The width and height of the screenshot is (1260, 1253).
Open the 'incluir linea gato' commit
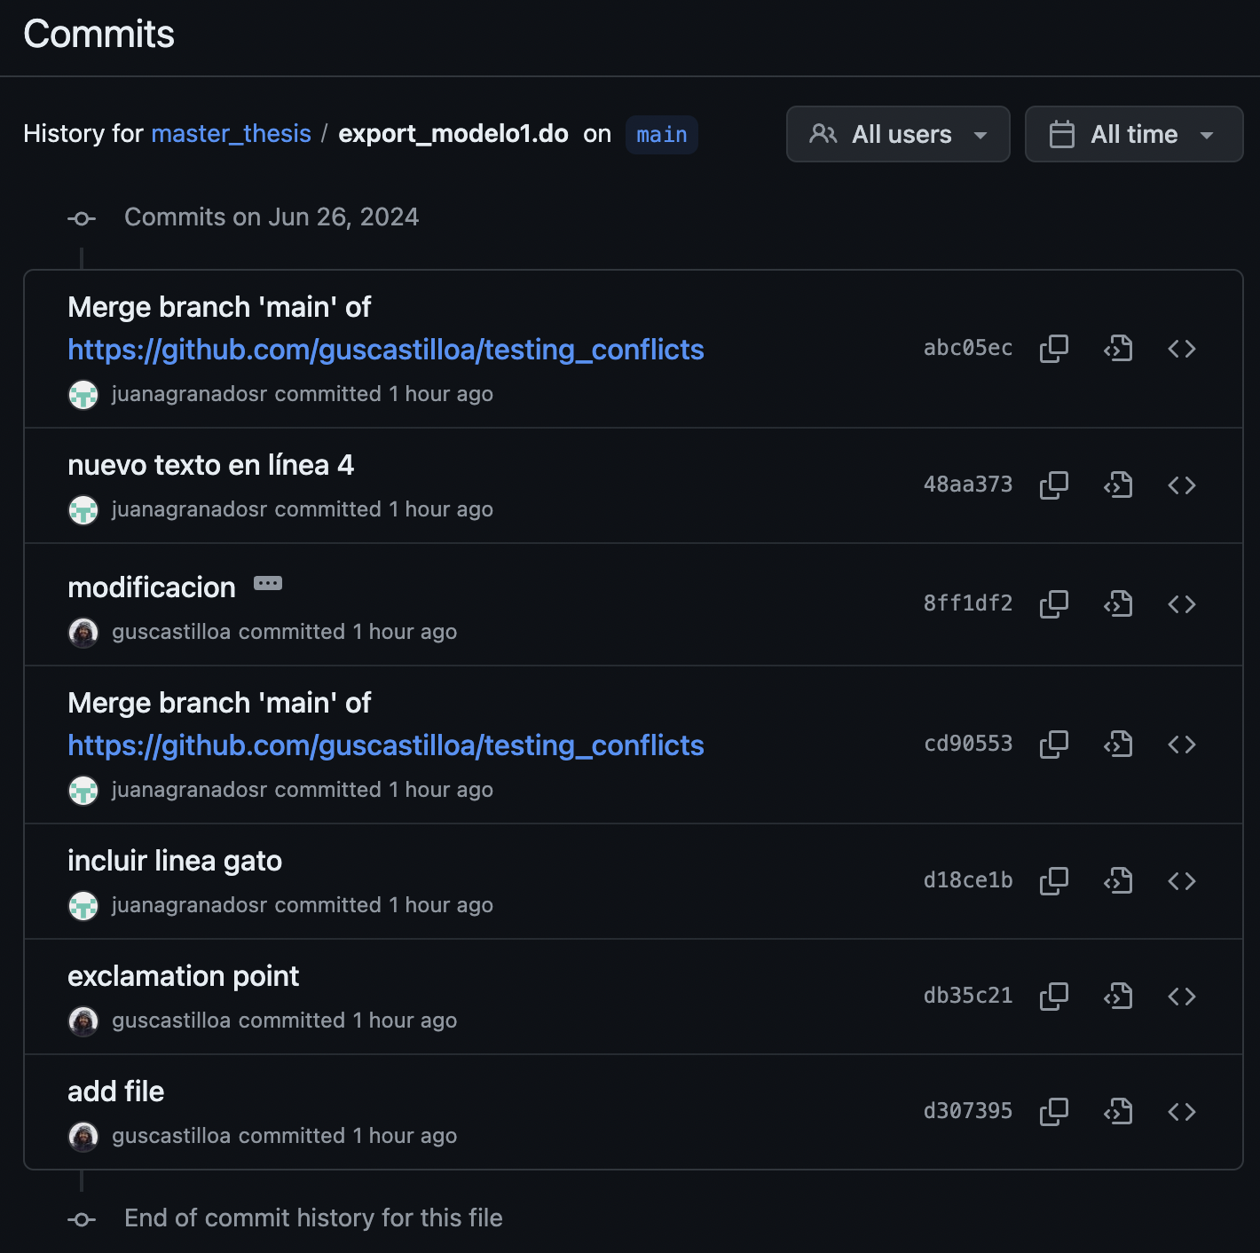(175, 861)
